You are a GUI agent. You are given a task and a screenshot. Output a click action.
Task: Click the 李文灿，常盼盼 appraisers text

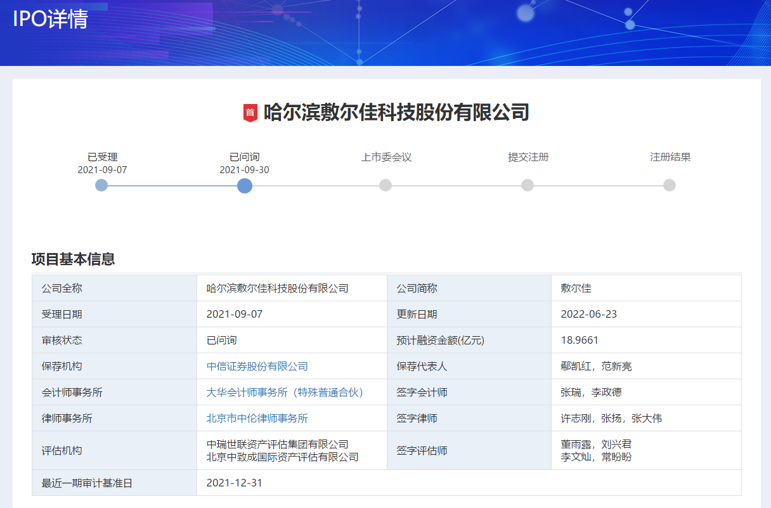[x=597, y=457]
